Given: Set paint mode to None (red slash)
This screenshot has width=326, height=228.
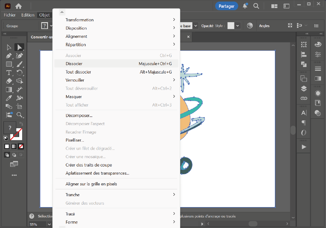Looking at the screenshot, I should pyautogui.click(x=21, y=146).
